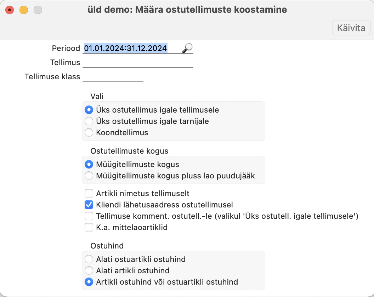This screenshot has height=297, width=374.
Task: Select 'Üks ostutellimus igale tarnijale' option
Action: tap(89, 121)
